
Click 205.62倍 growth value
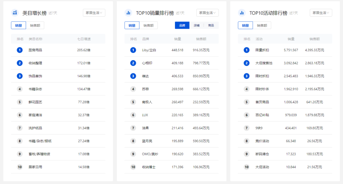(x=84, y=50)
